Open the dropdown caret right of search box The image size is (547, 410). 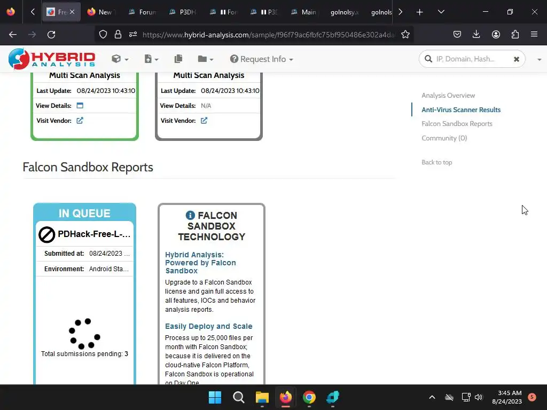tap(539, 60)
